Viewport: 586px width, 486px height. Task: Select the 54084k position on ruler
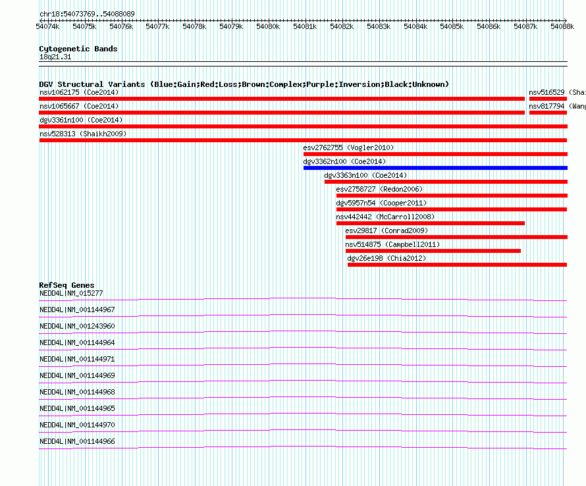(415, 26)
